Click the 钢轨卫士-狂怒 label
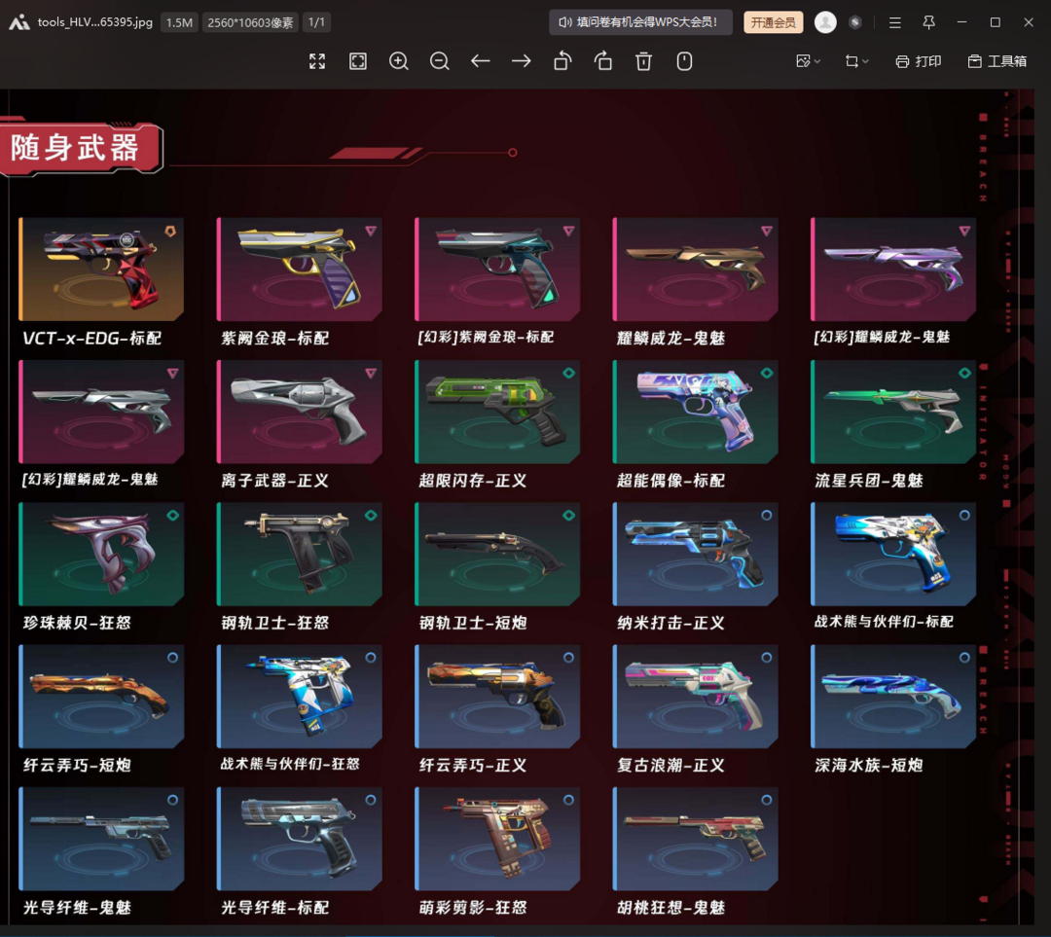This screenshot has height=937, width=1051. 274,623
